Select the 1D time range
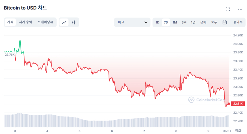Viewport: 247px width, 134px height. tap(157, 22)
